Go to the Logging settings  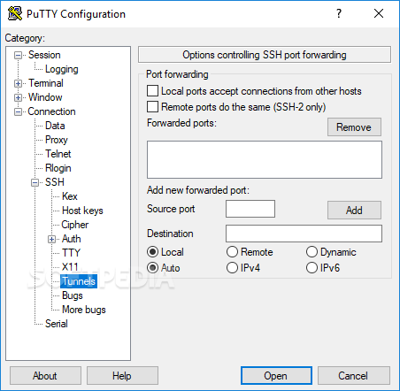[61, 69]
